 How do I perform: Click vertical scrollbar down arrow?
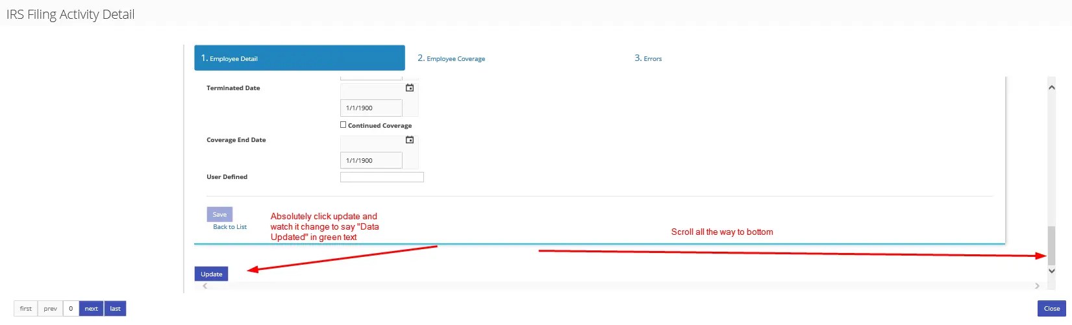1052,271
